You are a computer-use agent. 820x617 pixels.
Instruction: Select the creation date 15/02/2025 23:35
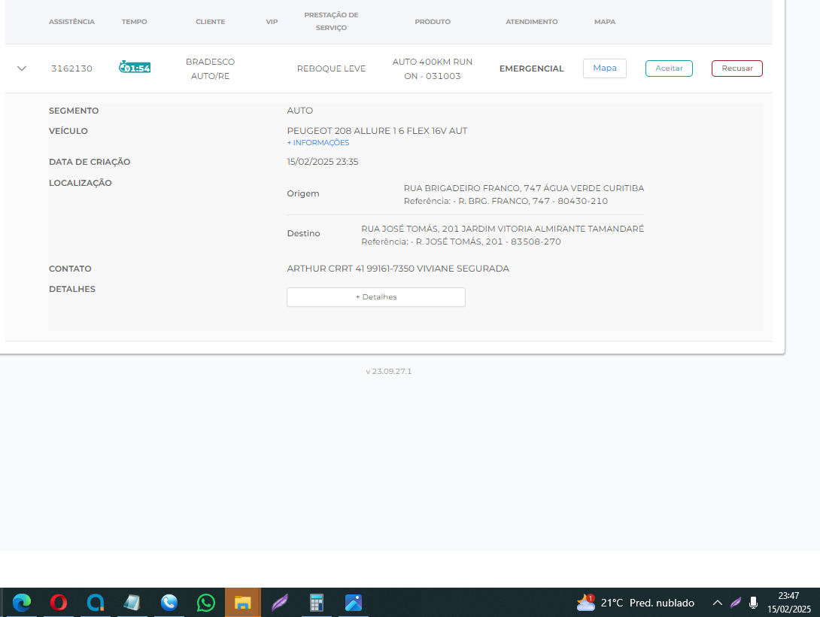(323, 162)
